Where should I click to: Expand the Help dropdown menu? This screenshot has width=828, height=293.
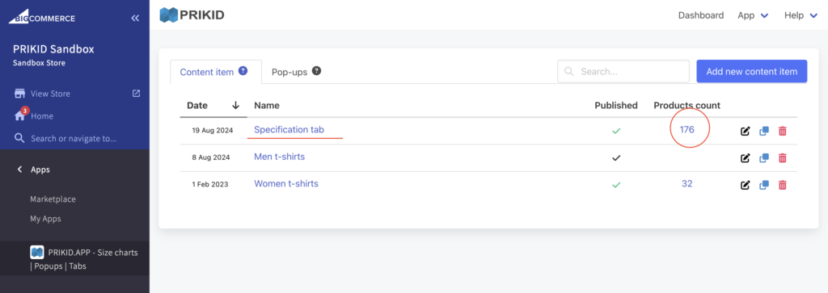pyautogui.click(x=801, y=15)
